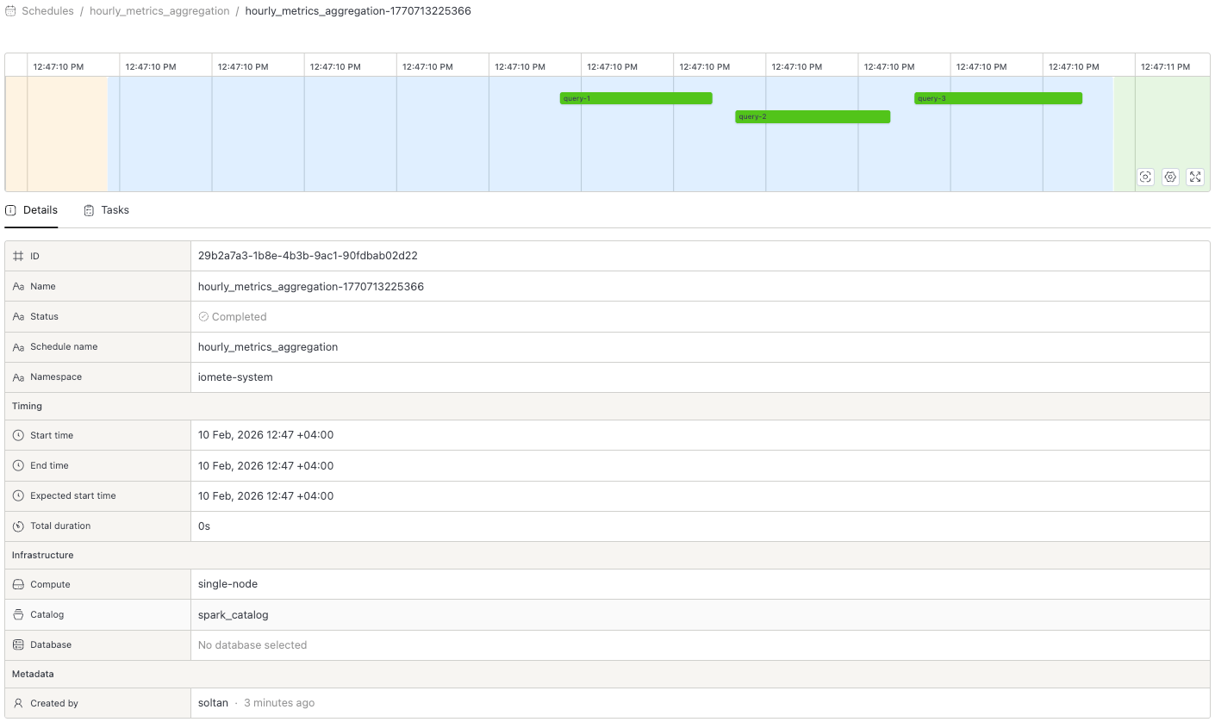1215x722 pixels.
Task: Click the Catalog row icon
Action: (x=18, y=614)
